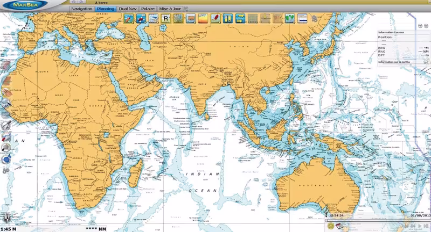The image size is (431, 232).
Task: Switch to the 3D boat view
Action: click(x=141, y=19)
